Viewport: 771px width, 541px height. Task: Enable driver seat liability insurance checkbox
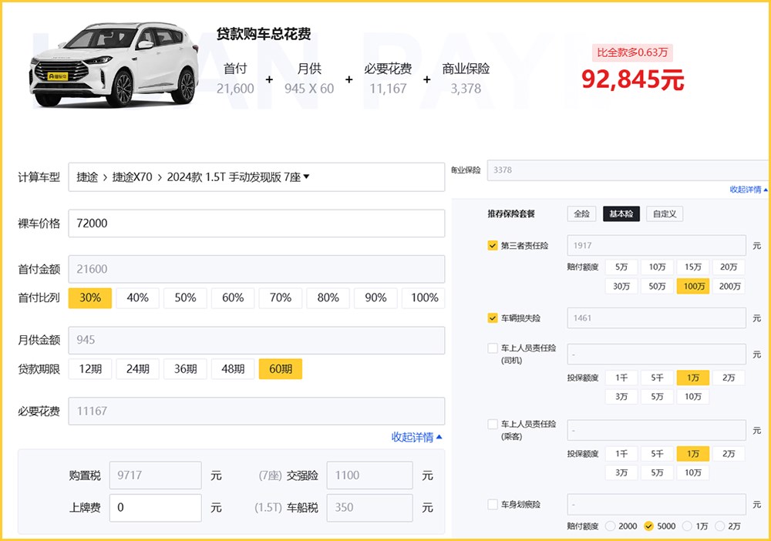493,348
